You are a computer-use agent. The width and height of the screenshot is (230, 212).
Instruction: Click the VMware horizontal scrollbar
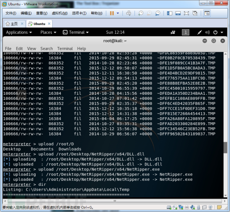[115, 201]
